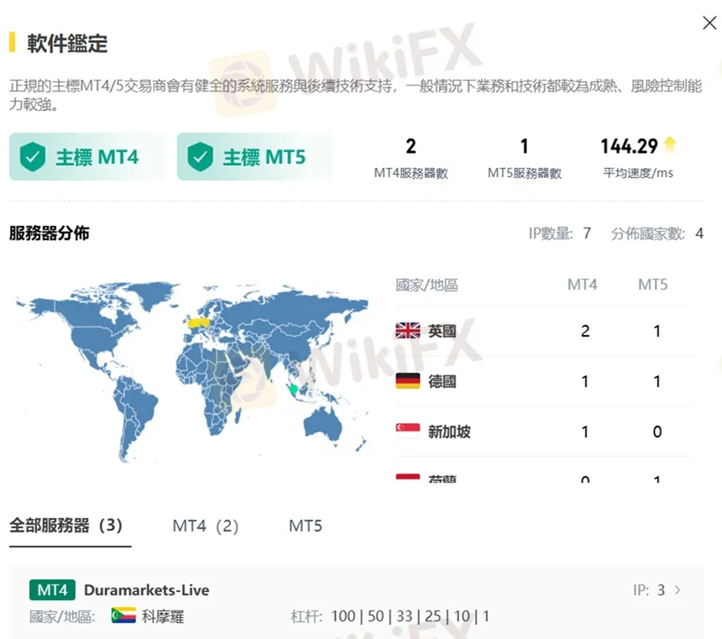Click leverage value 100 in 杠杆 row

[343, 615]
